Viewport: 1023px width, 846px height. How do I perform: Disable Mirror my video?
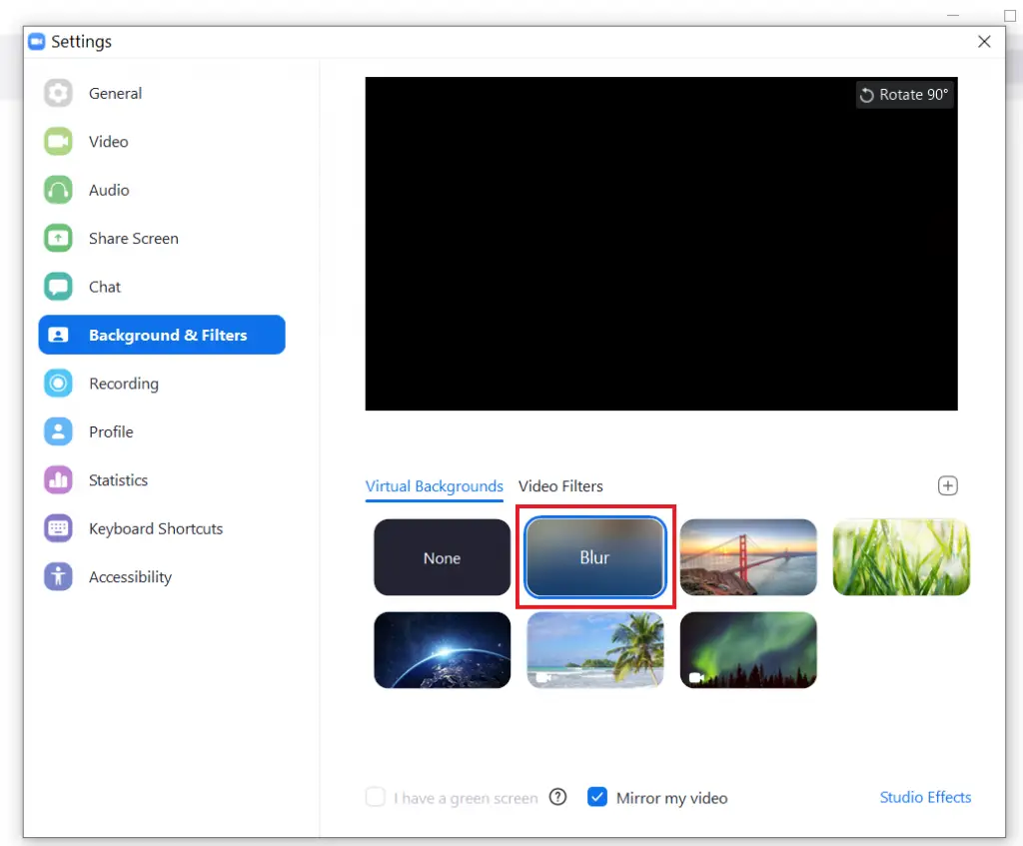pyautogui.click(x=597, y=797)
